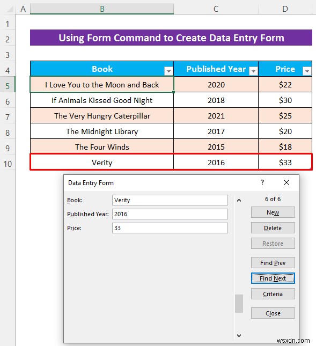Select column A header

click(x=23, y=9)
